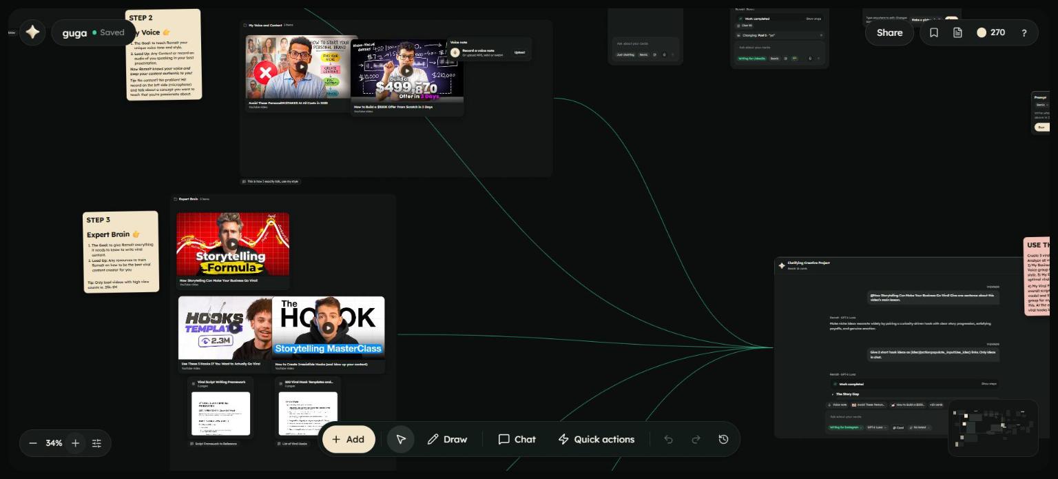Select the STEP 3 Expert Brain sticky note
1058x479 pixels.
(x=121, y=252)
